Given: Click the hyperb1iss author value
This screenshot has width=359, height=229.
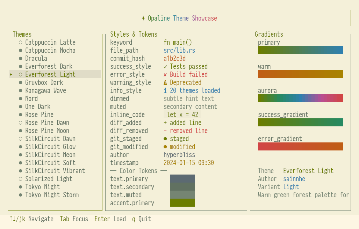Looking at the screenshot, I should click(x=179, y=155).
